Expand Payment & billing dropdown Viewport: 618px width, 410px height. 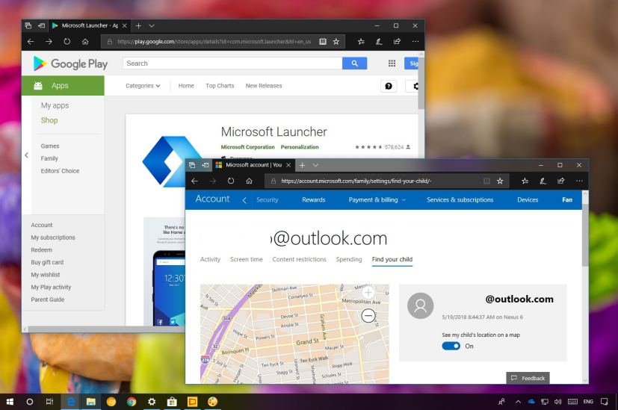pos(377,199)
